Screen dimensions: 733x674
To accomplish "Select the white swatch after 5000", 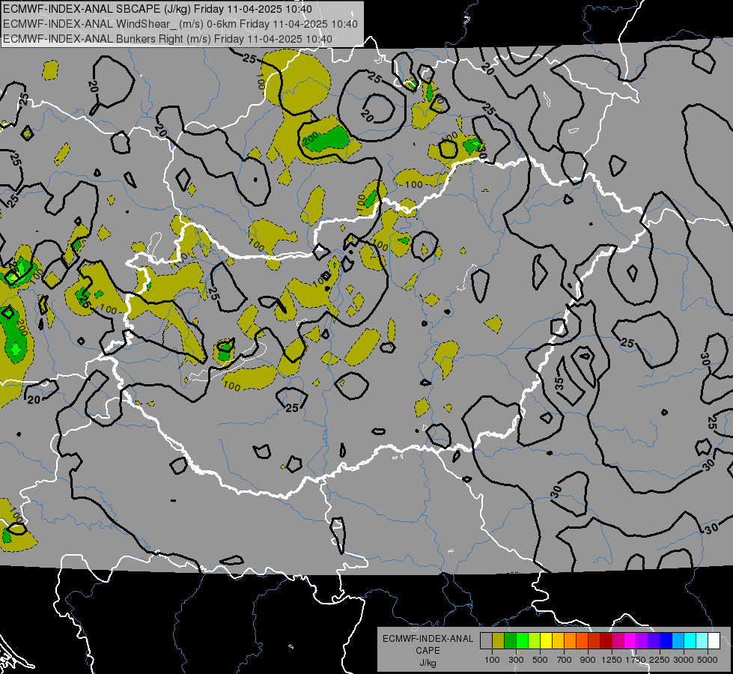I will 714,641.
